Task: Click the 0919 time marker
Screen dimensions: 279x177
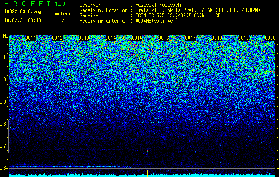Action: point(244,38)
